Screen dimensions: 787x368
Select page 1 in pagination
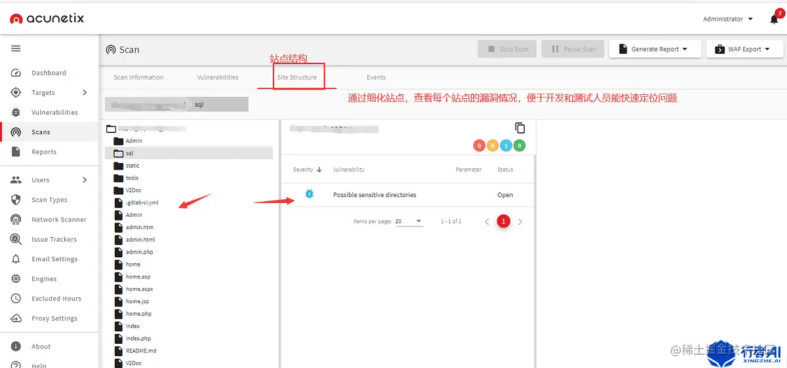pyautogui.click(x=504, y=221)
